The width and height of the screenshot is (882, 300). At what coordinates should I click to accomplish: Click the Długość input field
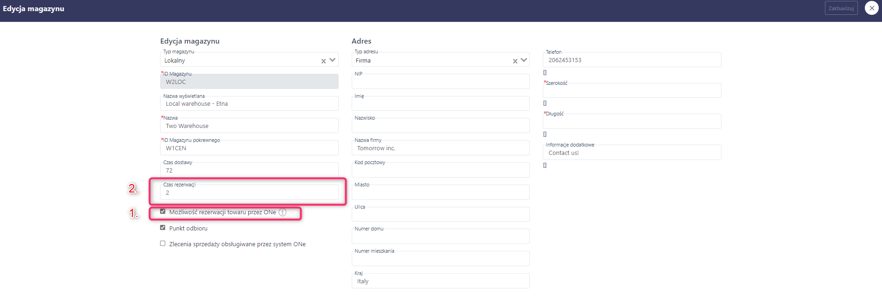pyautogui.click(x=632, y=121)
